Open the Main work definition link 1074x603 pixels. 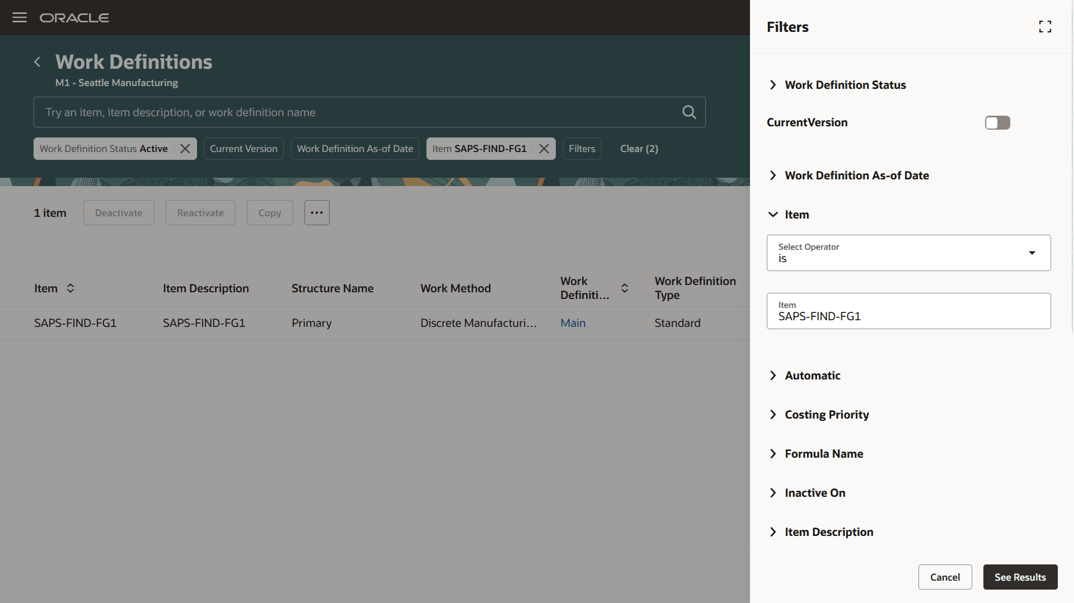[573, 323]
